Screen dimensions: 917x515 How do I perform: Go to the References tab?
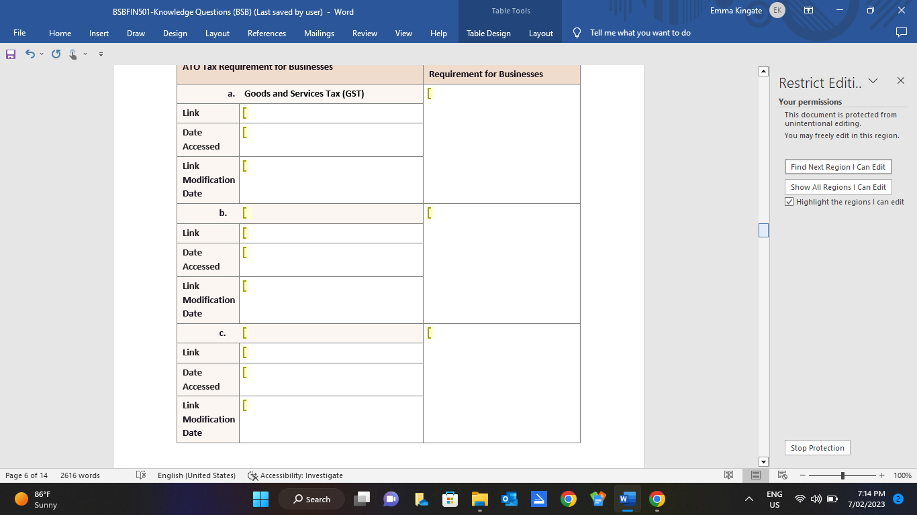[x=267, y=33]
